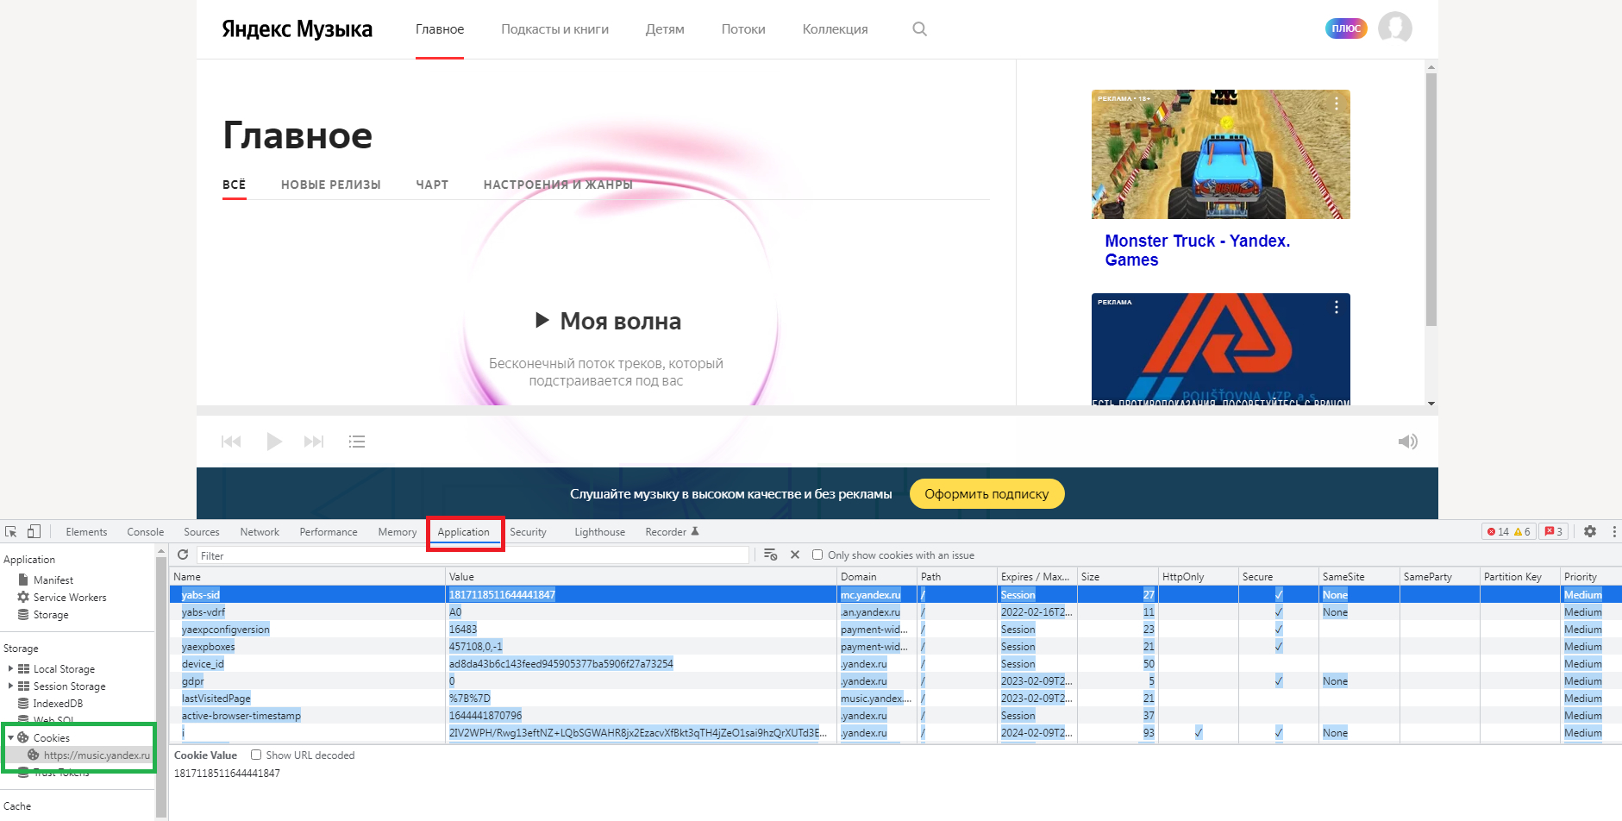
Task: Open DevTools three-dot customize menu
Action: [x=1614, y=531]
